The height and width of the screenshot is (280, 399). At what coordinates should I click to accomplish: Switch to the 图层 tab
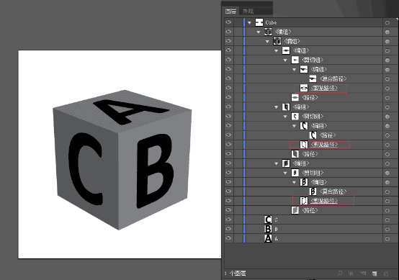tap(230, 12)
